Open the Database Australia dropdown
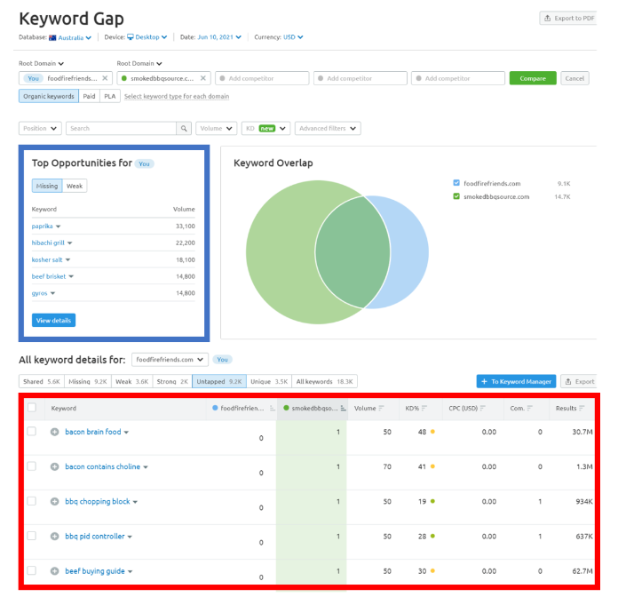This screenshot has height=597, width=618. (x=75, y=37)
